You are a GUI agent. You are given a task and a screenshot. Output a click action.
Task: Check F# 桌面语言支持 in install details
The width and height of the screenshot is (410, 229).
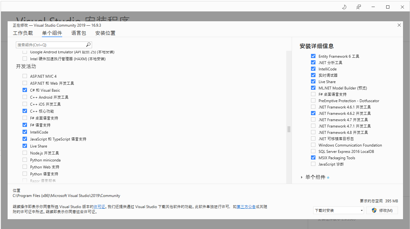(x=313, y=94)
